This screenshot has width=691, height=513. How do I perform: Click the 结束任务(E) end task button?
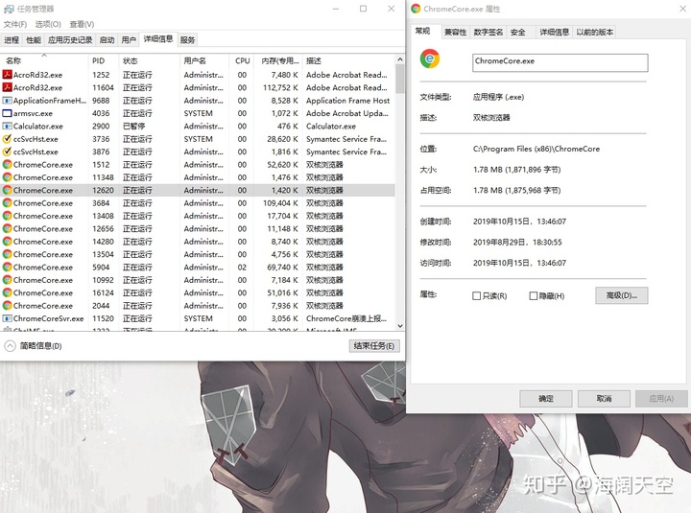coord(374,346)
